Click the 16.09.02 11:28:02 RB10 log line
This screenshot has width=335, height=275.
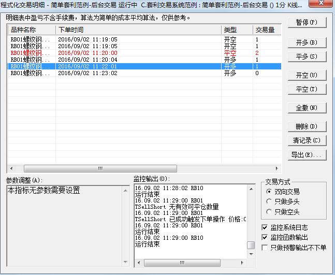(169, 188)
